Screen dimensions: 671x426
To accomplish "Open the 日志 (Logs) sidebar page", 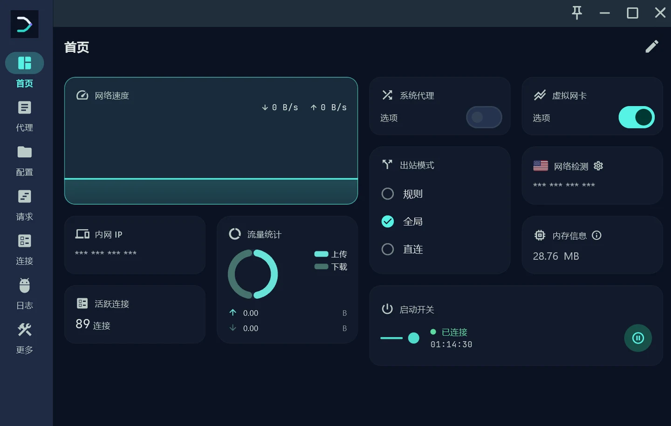I will point(25,294).
